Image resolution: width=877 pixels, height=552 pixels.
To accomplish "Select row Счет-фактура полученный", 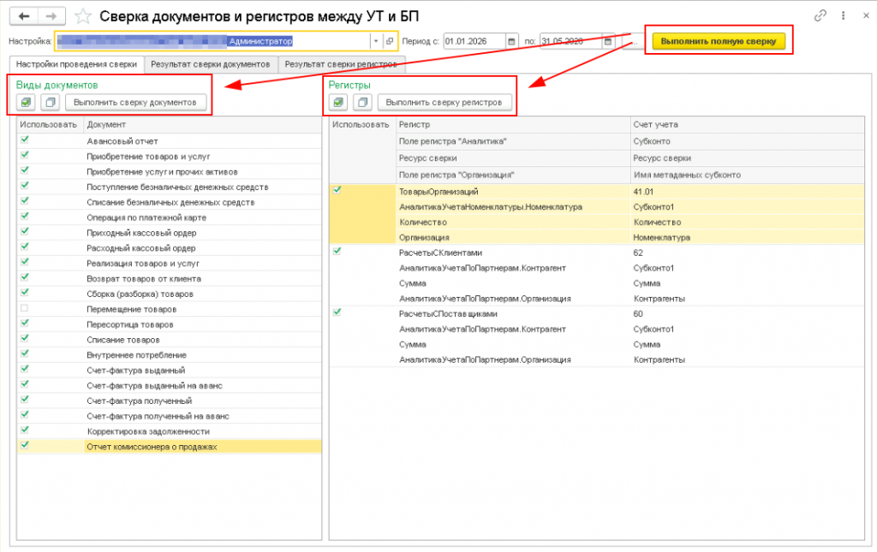I will [169, 401].
